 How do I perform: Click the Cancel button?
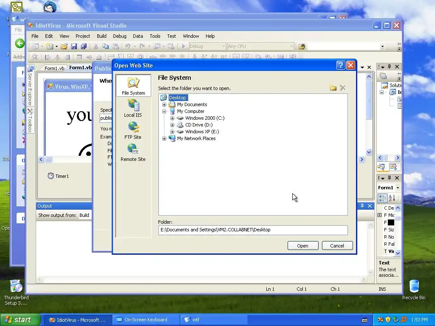[x=337, y=246]
